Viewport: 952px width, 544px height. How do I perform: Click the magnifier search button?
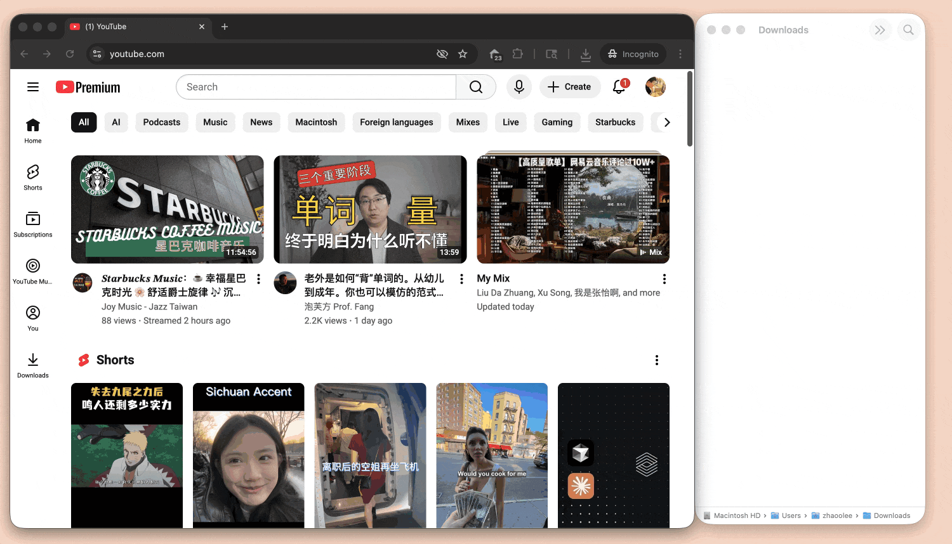(x=475, y=87)
